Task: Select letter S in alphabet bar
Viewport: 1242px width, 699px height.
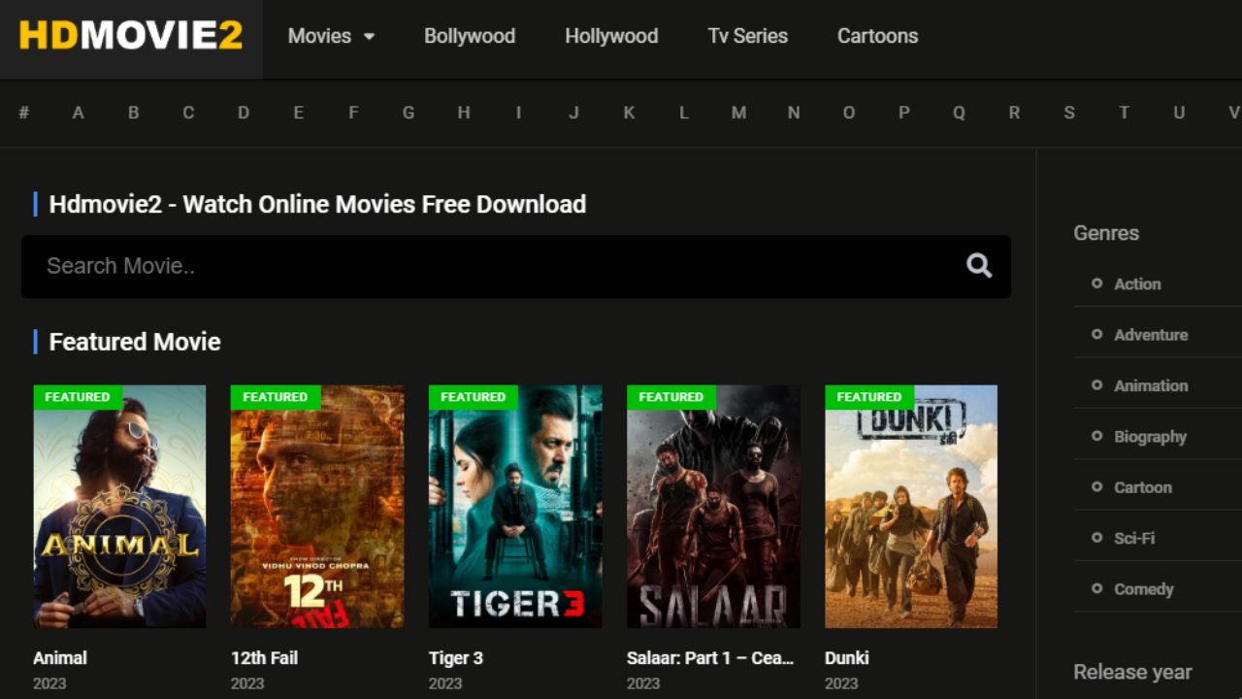Action: pos(1069,113)
